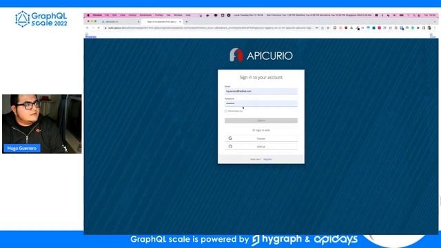The height and width of the screenshot is (248, 441).
Task: Sign in with GitHub
Action: pos(261,147)
